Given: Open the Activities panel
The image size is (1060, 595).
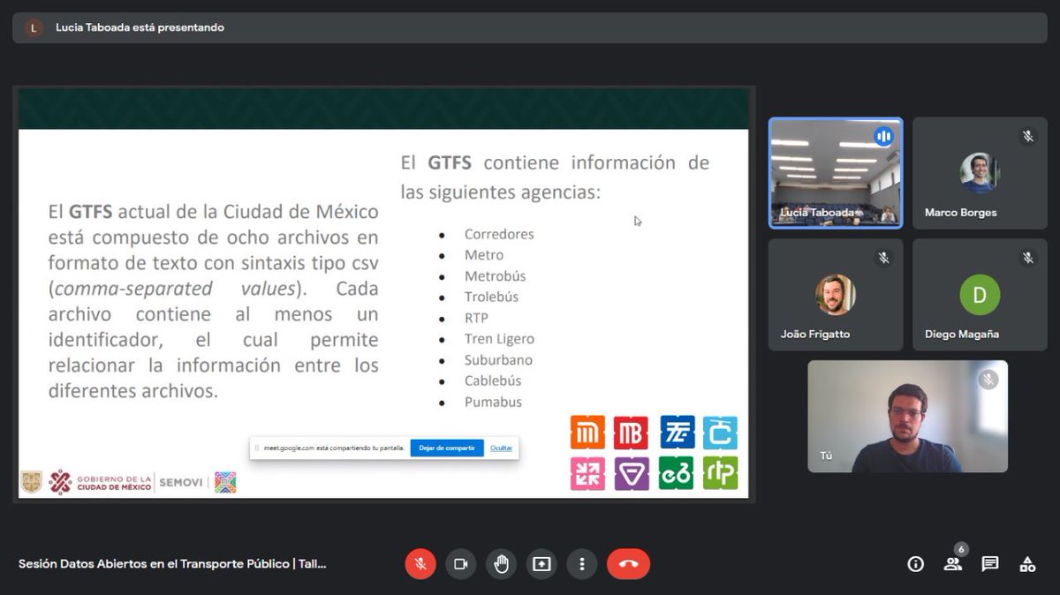Looking at the screenshot, I should (1027, 564).
